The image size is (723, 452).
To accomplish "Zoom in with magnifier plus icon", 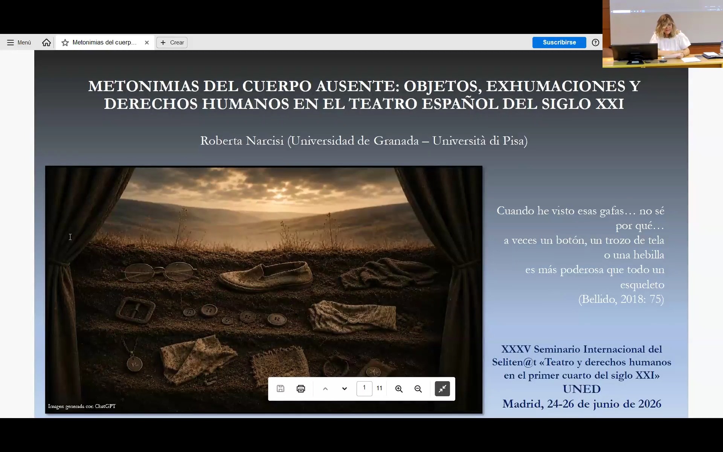I will 399,389.
